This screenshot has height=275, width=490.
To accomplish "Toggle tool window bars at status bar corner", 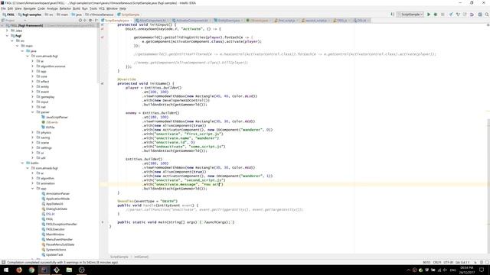I will (3, 262).
